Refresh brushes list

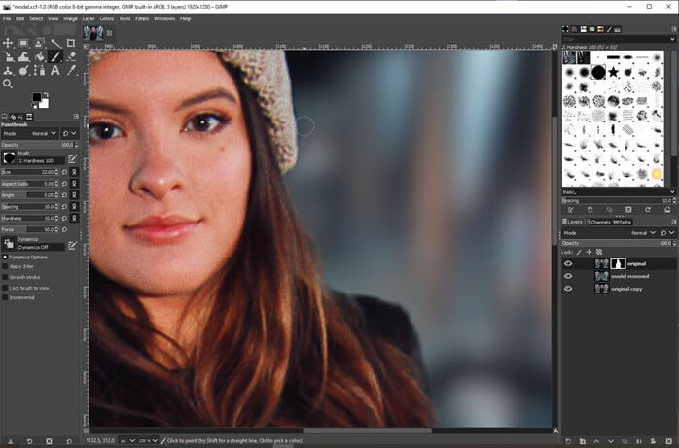pyautogui.click(x=648, y=210)
